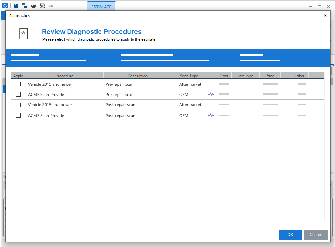This screenshot has width=335, height=247.
Task: Click the application logo icon
Action: coord(5,5)
